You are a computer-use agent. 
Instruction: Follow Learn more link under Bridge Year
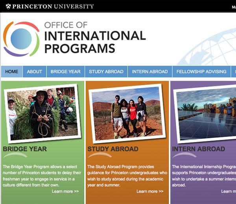point(65,191)
